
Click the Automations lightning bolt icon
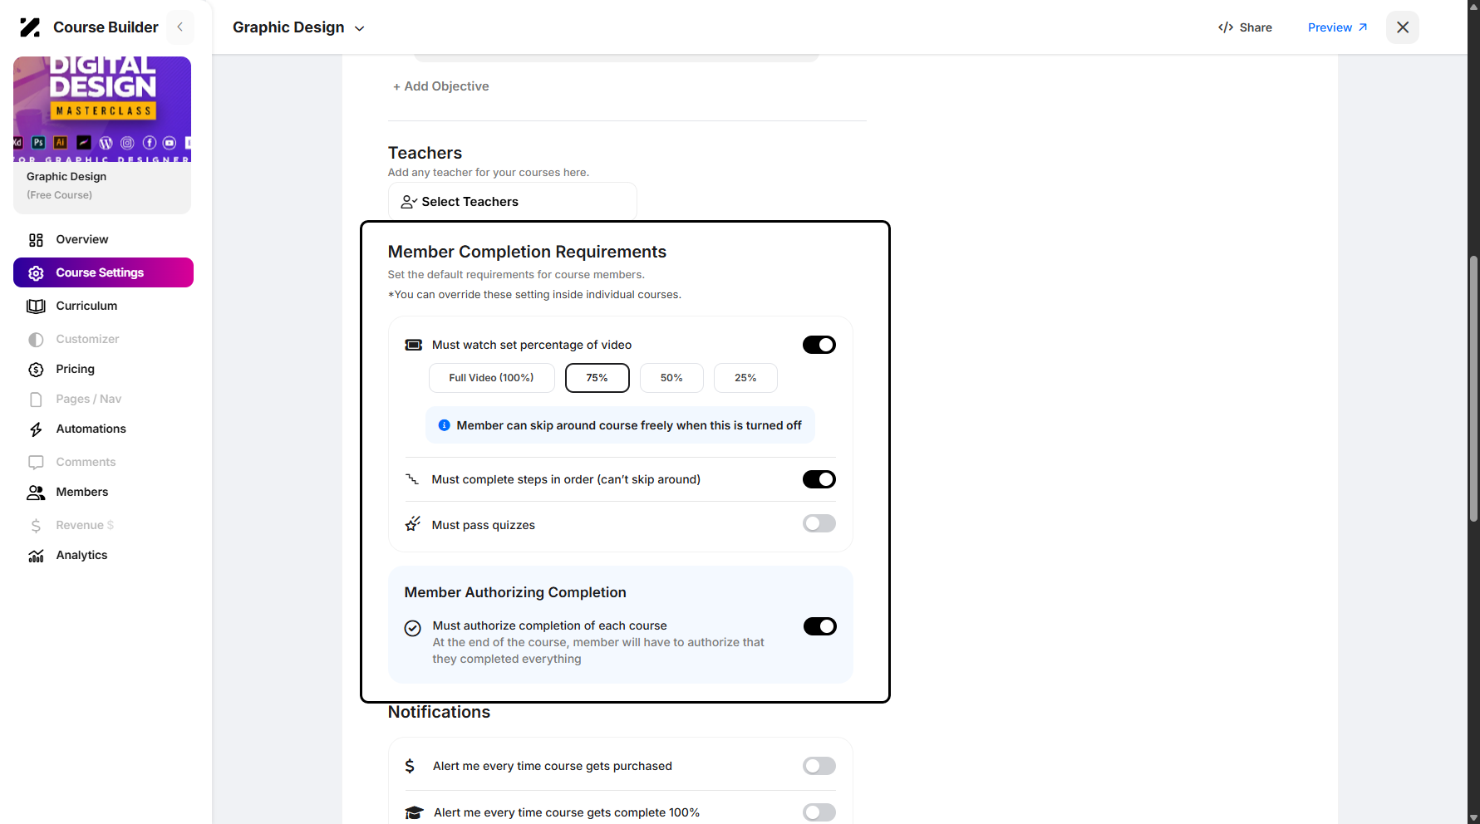click(36, 429)
